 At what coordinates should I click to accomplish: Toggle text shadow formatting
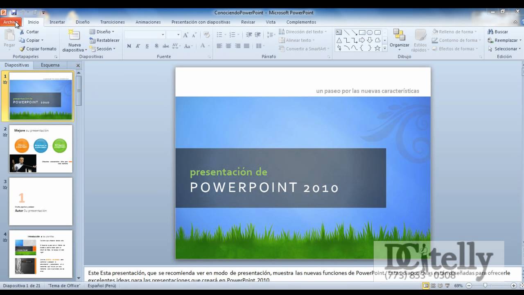point(156,46)
